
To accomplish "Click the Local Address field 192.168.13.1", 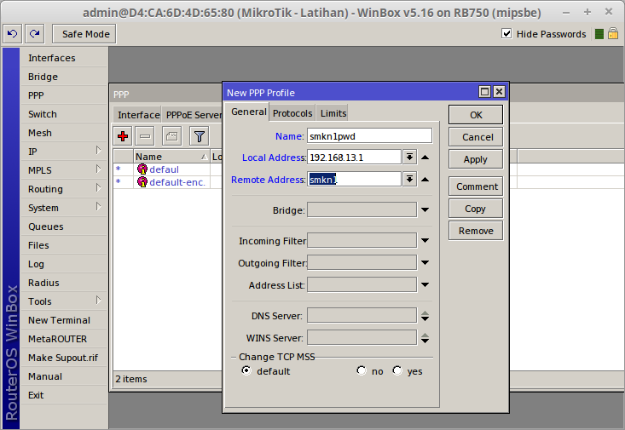I will click(354, 158).
